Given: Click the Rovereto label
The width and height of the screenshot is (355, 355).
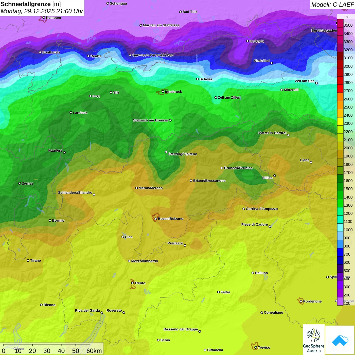Looking at the screenshot, I should [114, 310].
